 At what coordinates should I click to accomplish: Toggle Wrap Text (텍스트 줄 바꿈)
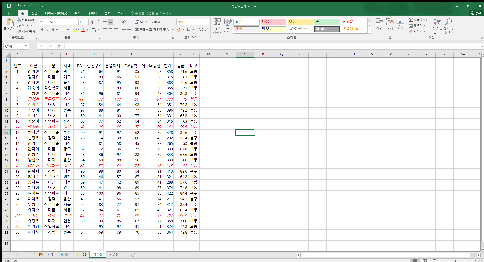[148, 22]
